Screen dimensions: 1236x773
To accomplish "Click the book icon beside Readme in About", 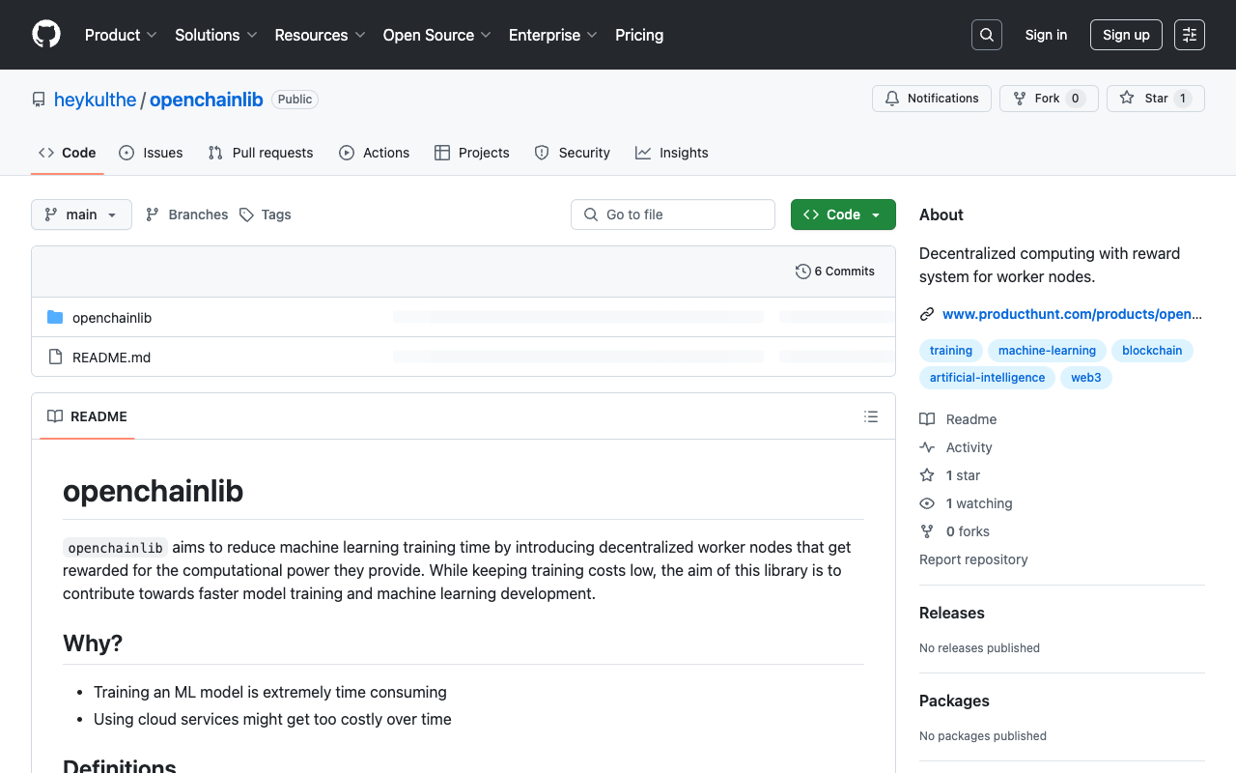I will (x=927, y=419).
